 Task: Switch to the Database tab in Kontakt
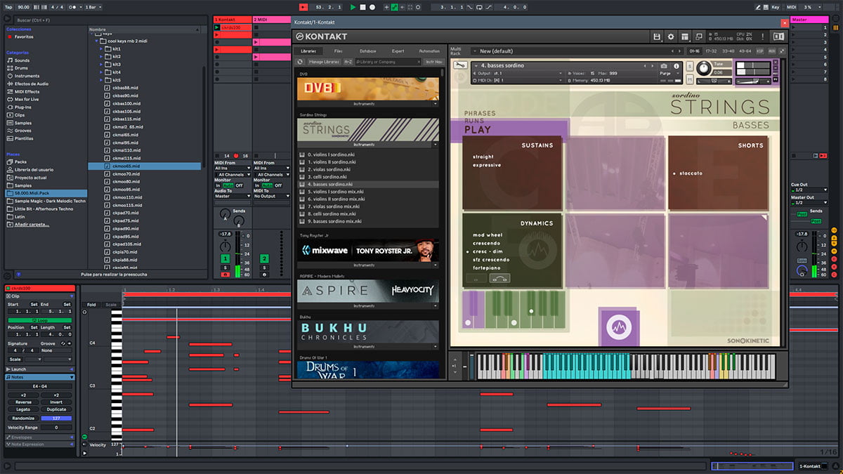click(367, 51)
